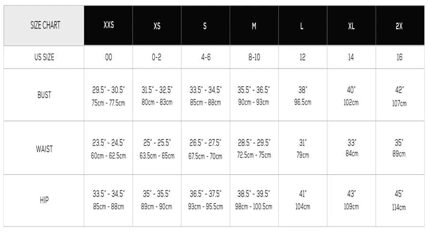Click the BUST row label
Screen dimensions: 428x238
pos(44,95)
